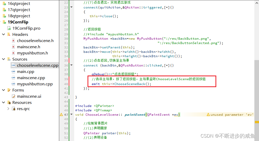The width and height of the screenshot is (259, 141).
Task: Click the 19CornFlip project icon
Action: tap(5, 22)
